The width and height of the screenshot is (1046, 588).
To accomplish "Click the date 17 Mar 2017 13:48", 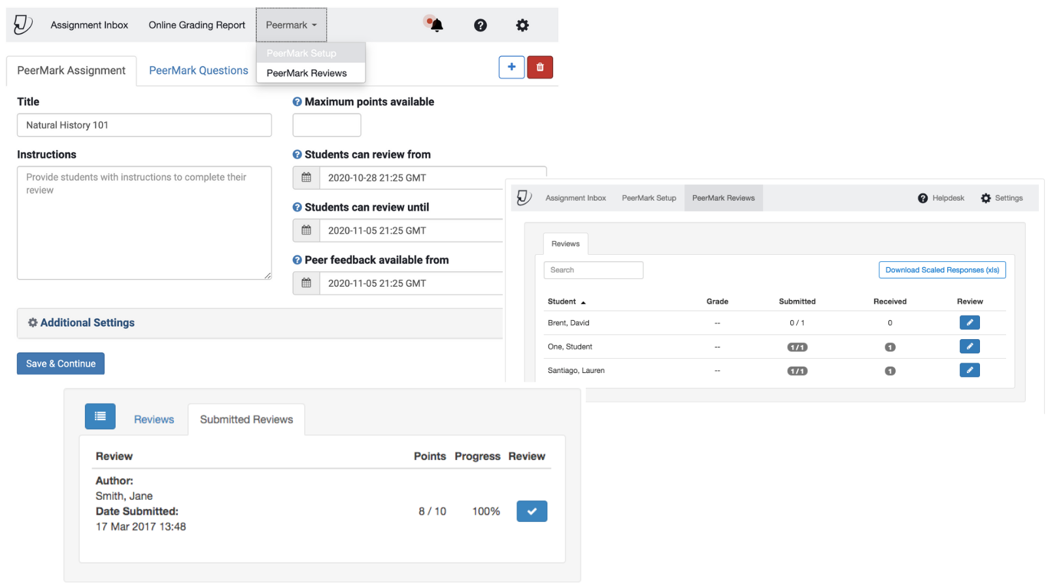I will [141, 527].
